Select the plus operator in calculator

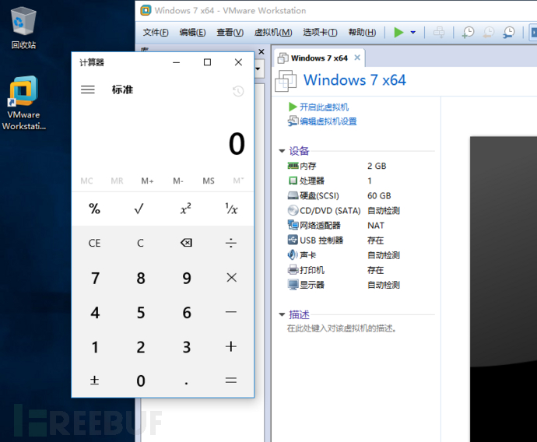tap(231, 346)
